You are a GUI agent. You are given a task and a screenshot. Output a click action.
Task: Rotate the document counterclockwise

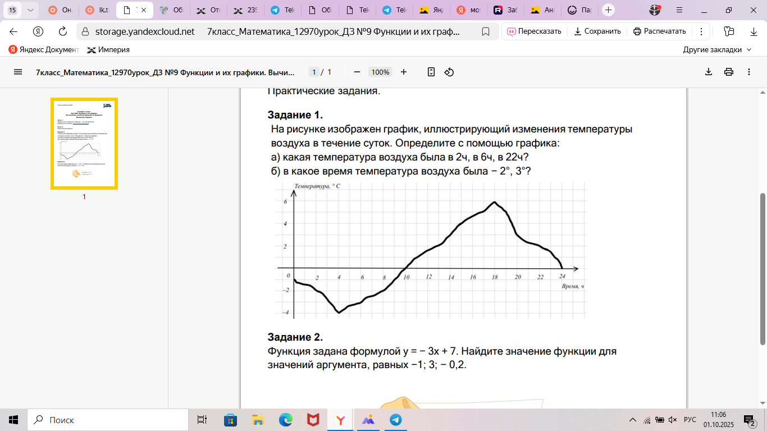(449, 72)
